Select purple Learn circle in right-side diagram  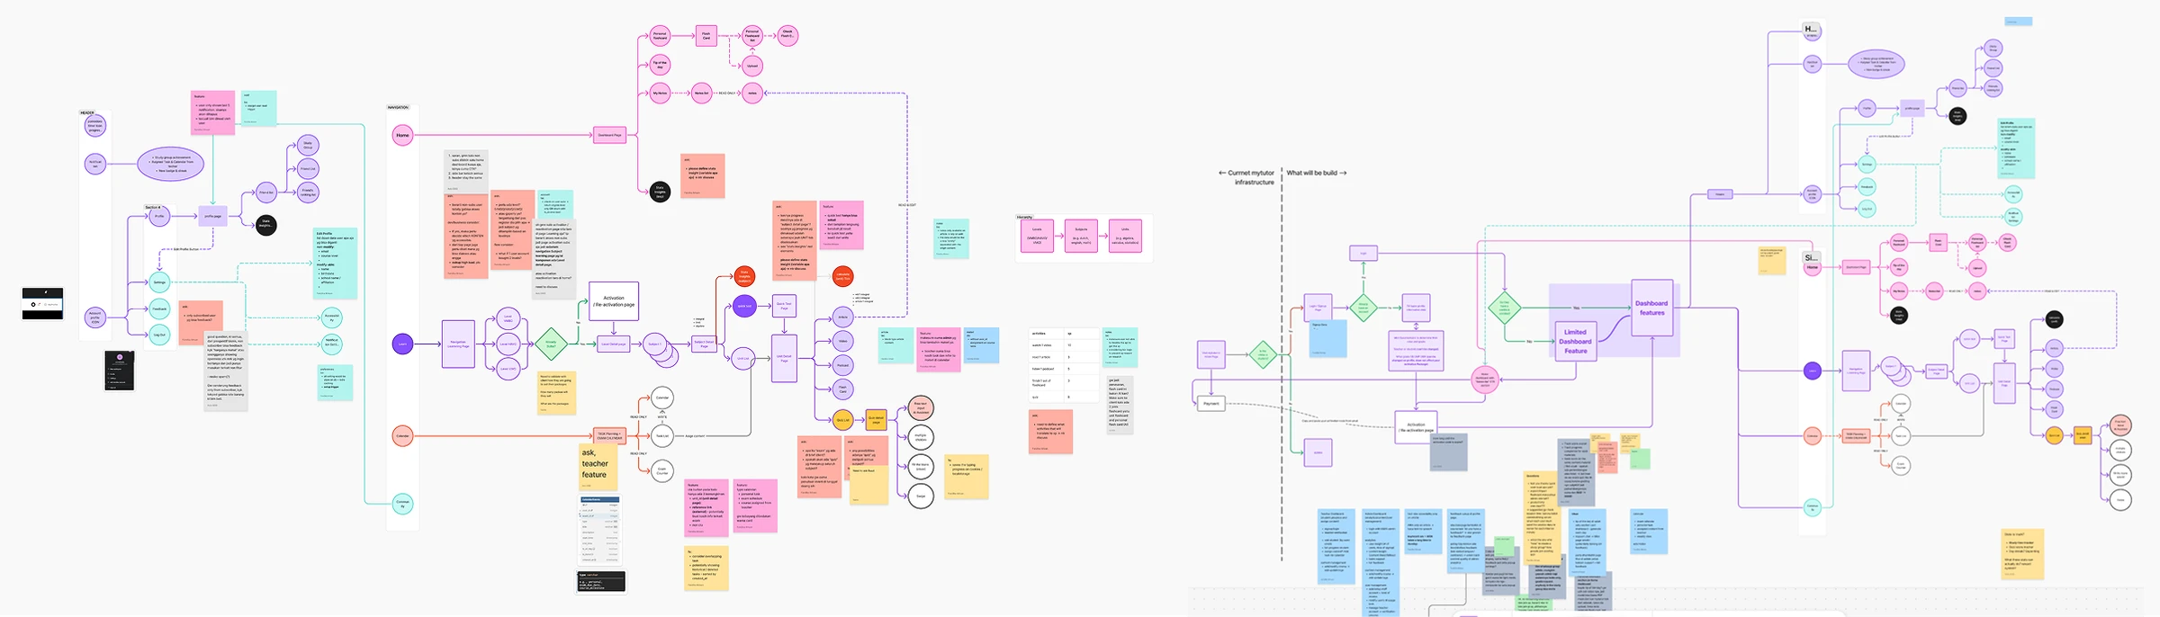pos(1813,371)
